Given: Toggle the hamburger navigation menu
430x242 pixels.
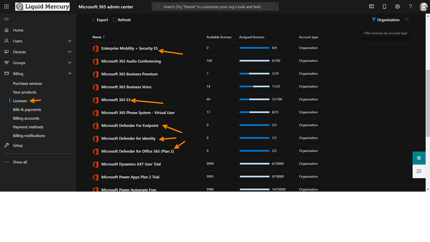Looking at the screenshot, I should coord(6,19).
